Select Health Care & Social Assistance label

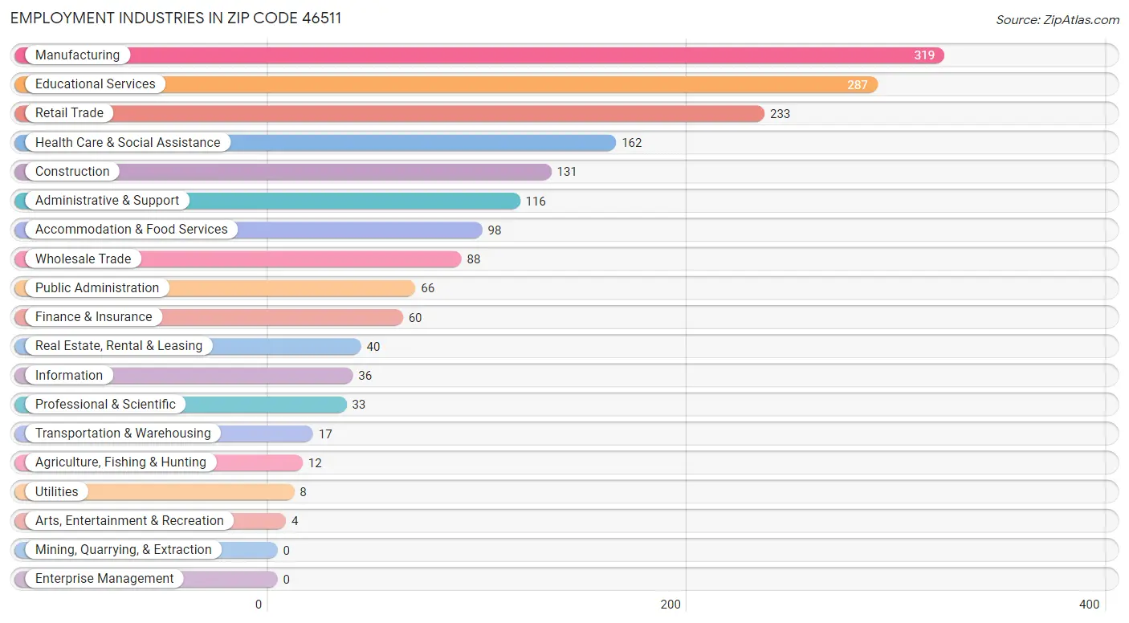point(128,142)
